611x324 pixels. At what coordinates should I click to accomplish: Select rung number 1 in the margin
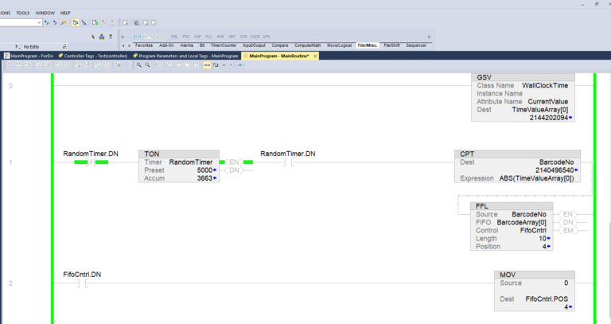pyautogui.click(x=10, y=162)
